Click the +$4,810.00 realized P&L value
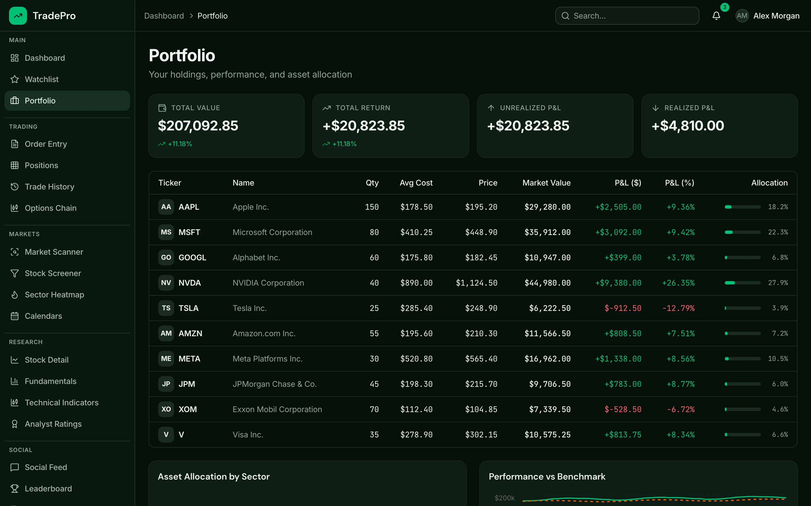This screenshot has width=811, height=506. tap(688, 126)
